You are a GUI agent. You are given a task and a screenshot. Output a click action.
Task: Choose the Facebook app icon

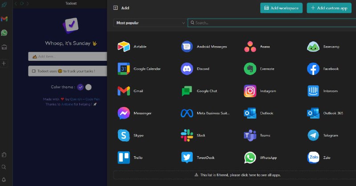[313, 69]
